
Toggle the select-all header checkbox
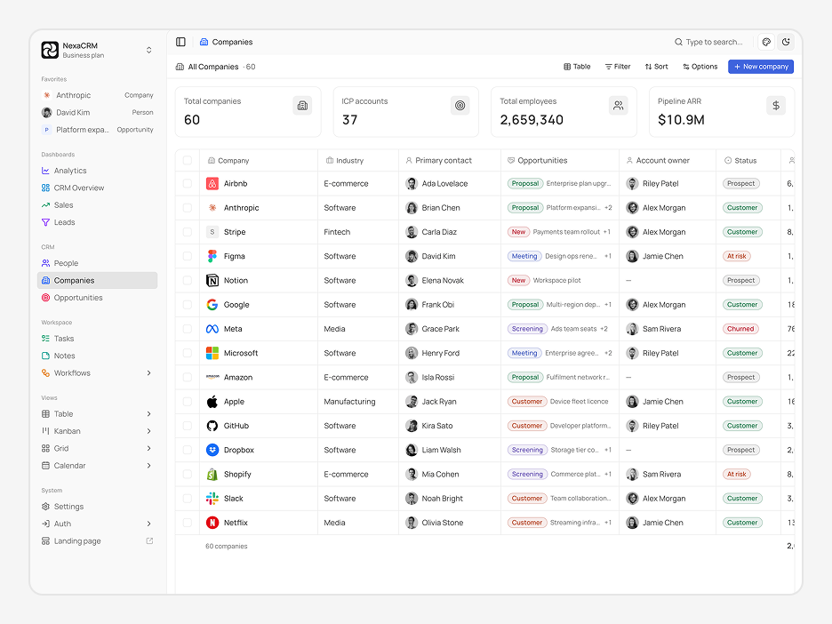pyautogui.click(x=188, y=160)
